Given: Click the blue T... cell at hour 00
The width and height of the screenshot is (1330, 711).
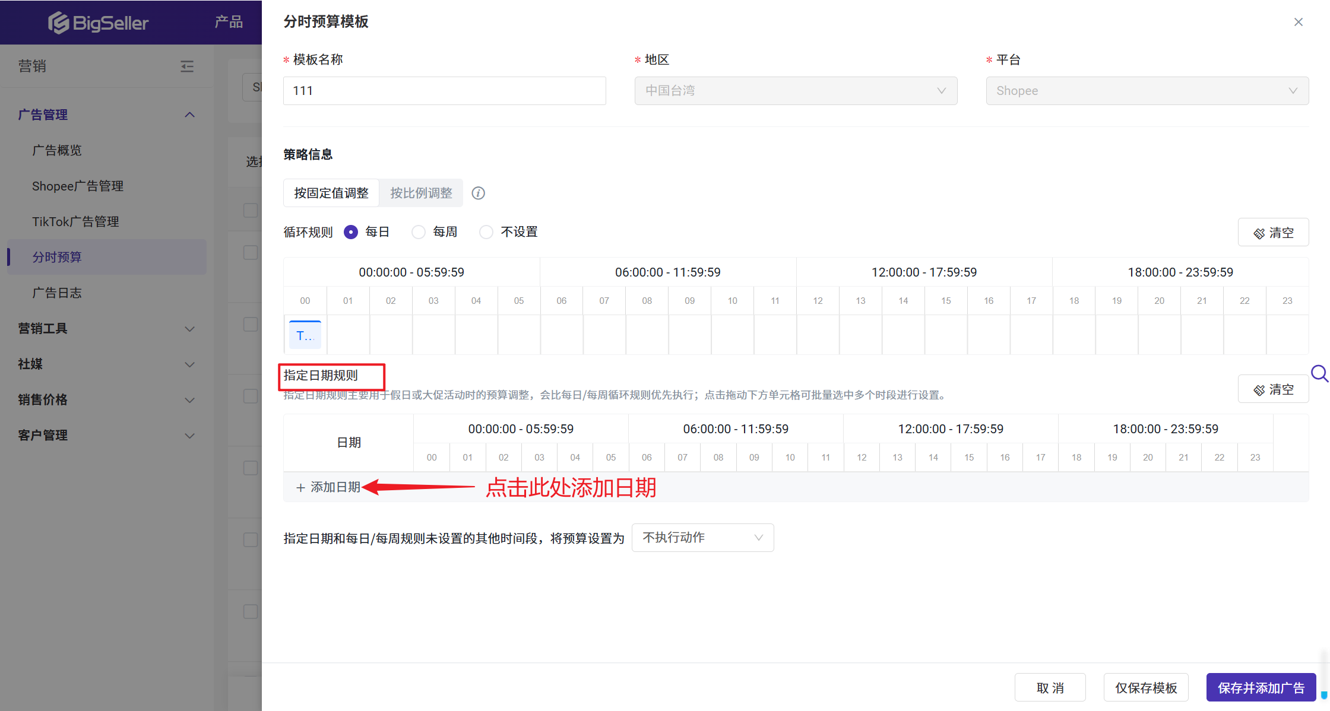Looking at the screenshot, I should 305,335.
